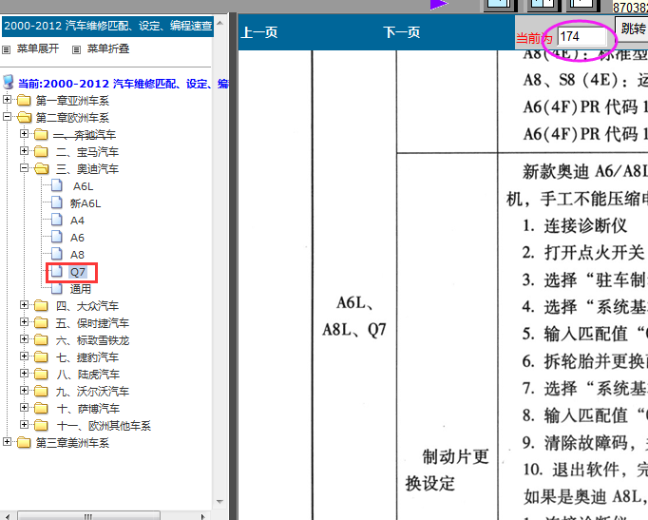Expand the 第三章美洲车系 node
The height and width of the screenshot is (520, 648).
coord(7,442)
